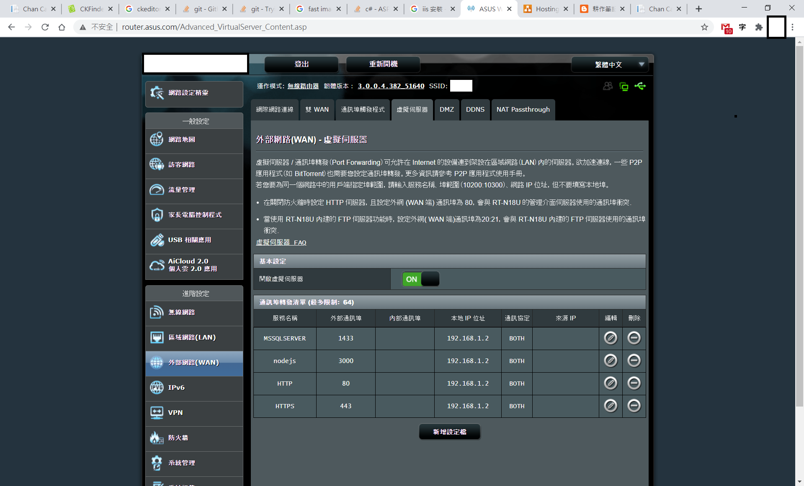Delete the HTTPS forwarding rule
804x486 pixels.
634,406
